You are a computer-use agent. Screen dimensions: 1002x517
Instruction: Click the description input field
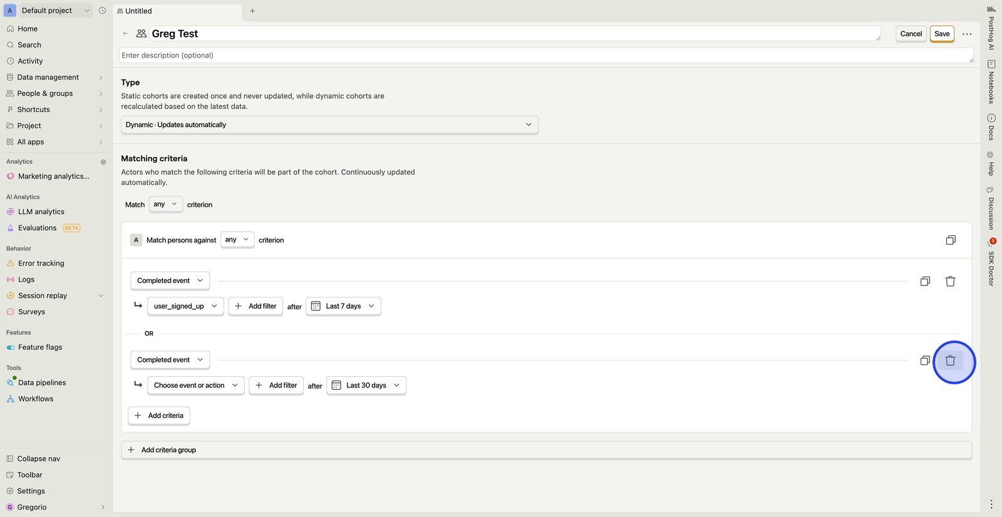(545, 56)
